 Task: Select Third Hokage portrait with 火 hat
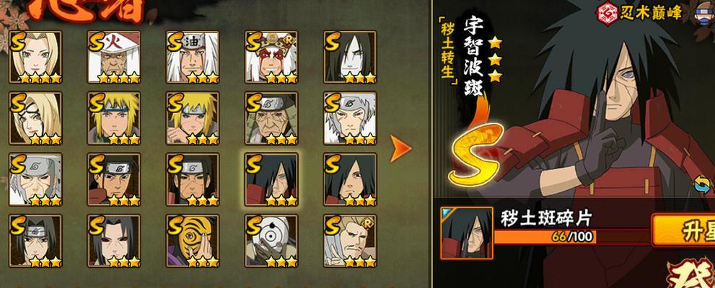pyautogui.click(x=114, y=58)
